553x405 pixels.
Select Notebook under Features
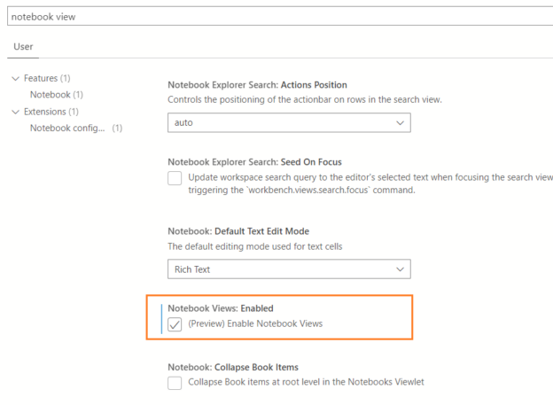click(x=57, y=95)
